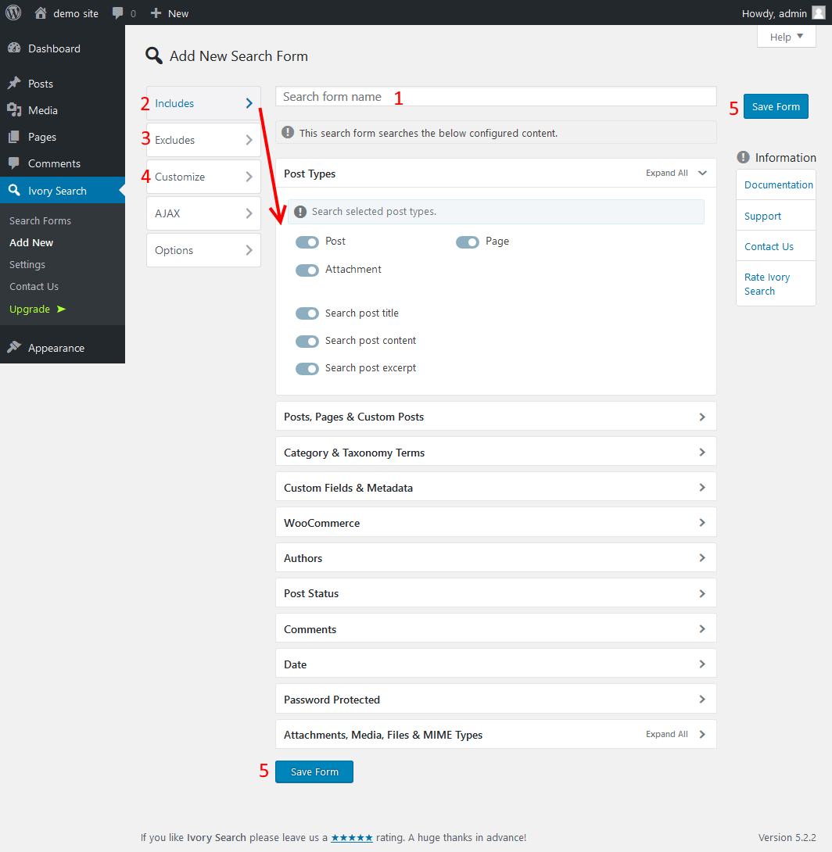
Task: Focus the Search form name field
Action: point(496,97)
